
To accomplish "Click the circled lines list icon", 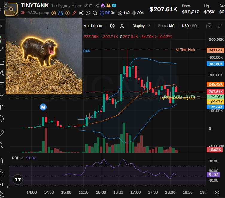I will [81, 13].
